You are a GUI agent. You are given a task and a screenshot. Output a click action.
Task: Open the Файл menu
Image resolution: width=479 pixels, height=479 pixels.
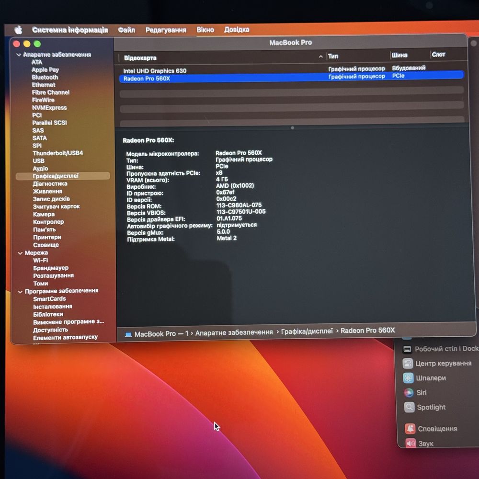[x=126, y=30]
